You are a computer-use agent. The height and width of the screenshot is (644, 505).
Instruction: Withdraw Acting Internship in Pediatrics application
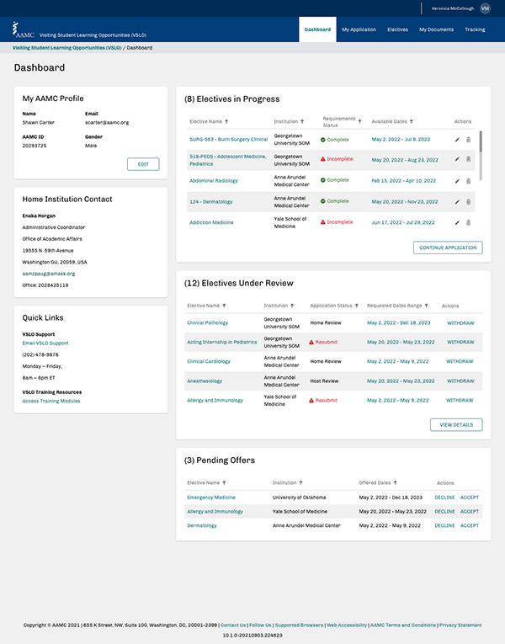(x=460, y=342)
